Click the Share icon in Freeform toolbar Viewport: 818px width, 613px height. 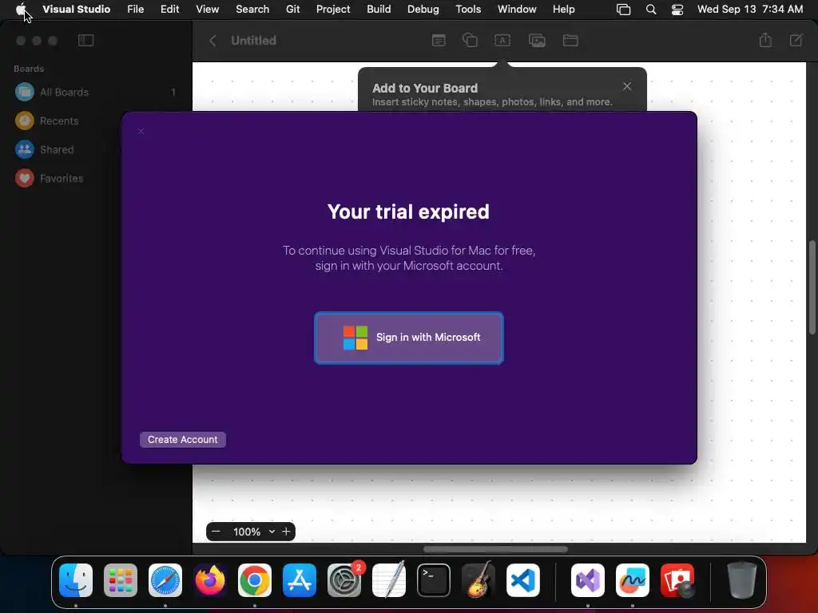(x=765, y=40)
